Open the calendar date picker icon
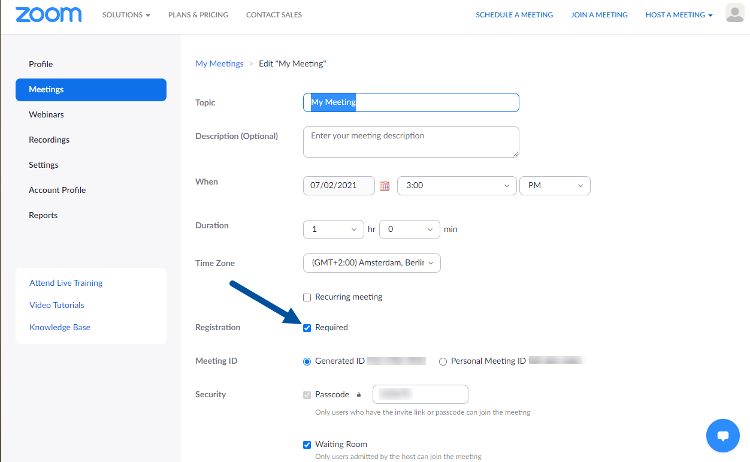Viewport: 750px width, 462px height. click(x=385, y=186)
